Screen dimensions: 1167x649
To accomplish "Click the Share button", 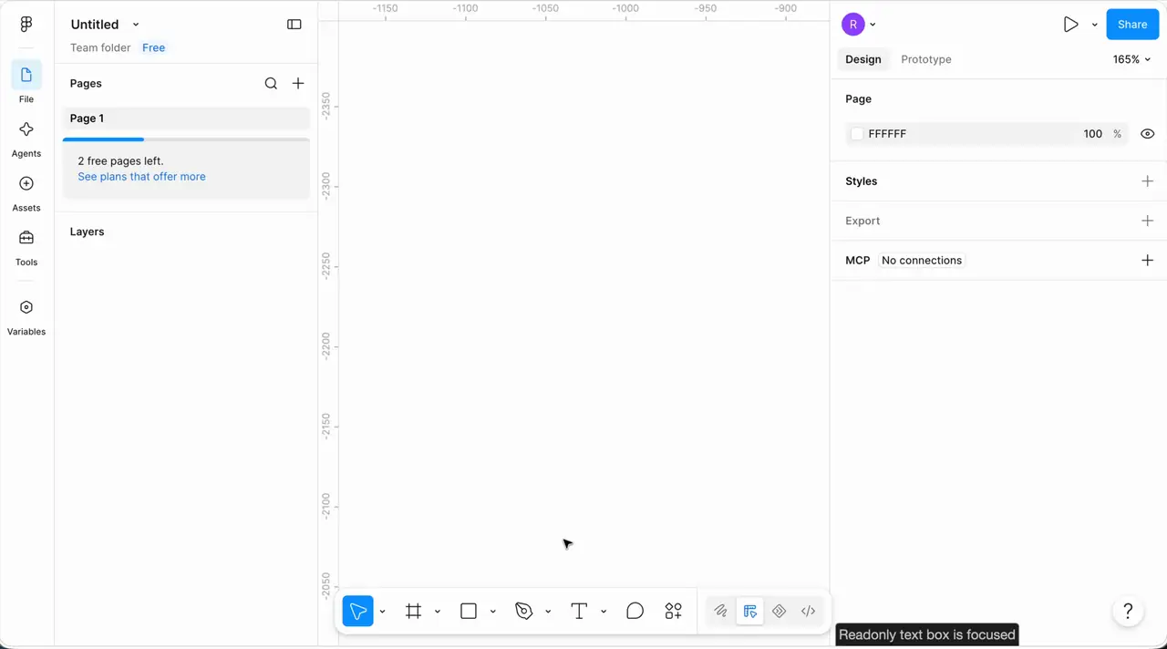I will click(1132, 25).
